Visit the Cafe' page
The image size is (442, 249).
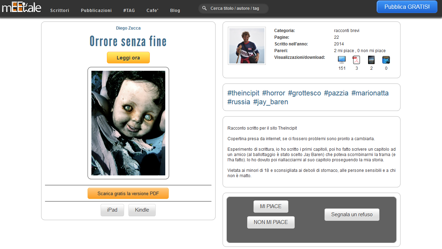click(x=153, y=11)
